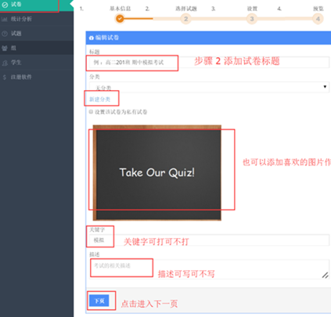Go to step 4 circle 预览
331x317 pixels.
[x=318, y=19]
